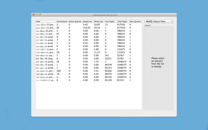
Task: Click the 'Please select an element' details text
Action: coord(158,62)
